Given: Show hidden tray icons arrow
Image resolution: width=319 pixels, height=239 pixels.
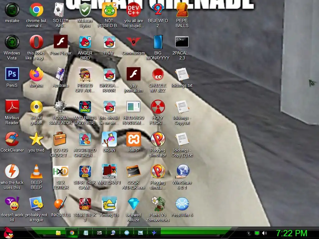Looking at the screenshot, I should pyautogui.click(x=249, y=233).
